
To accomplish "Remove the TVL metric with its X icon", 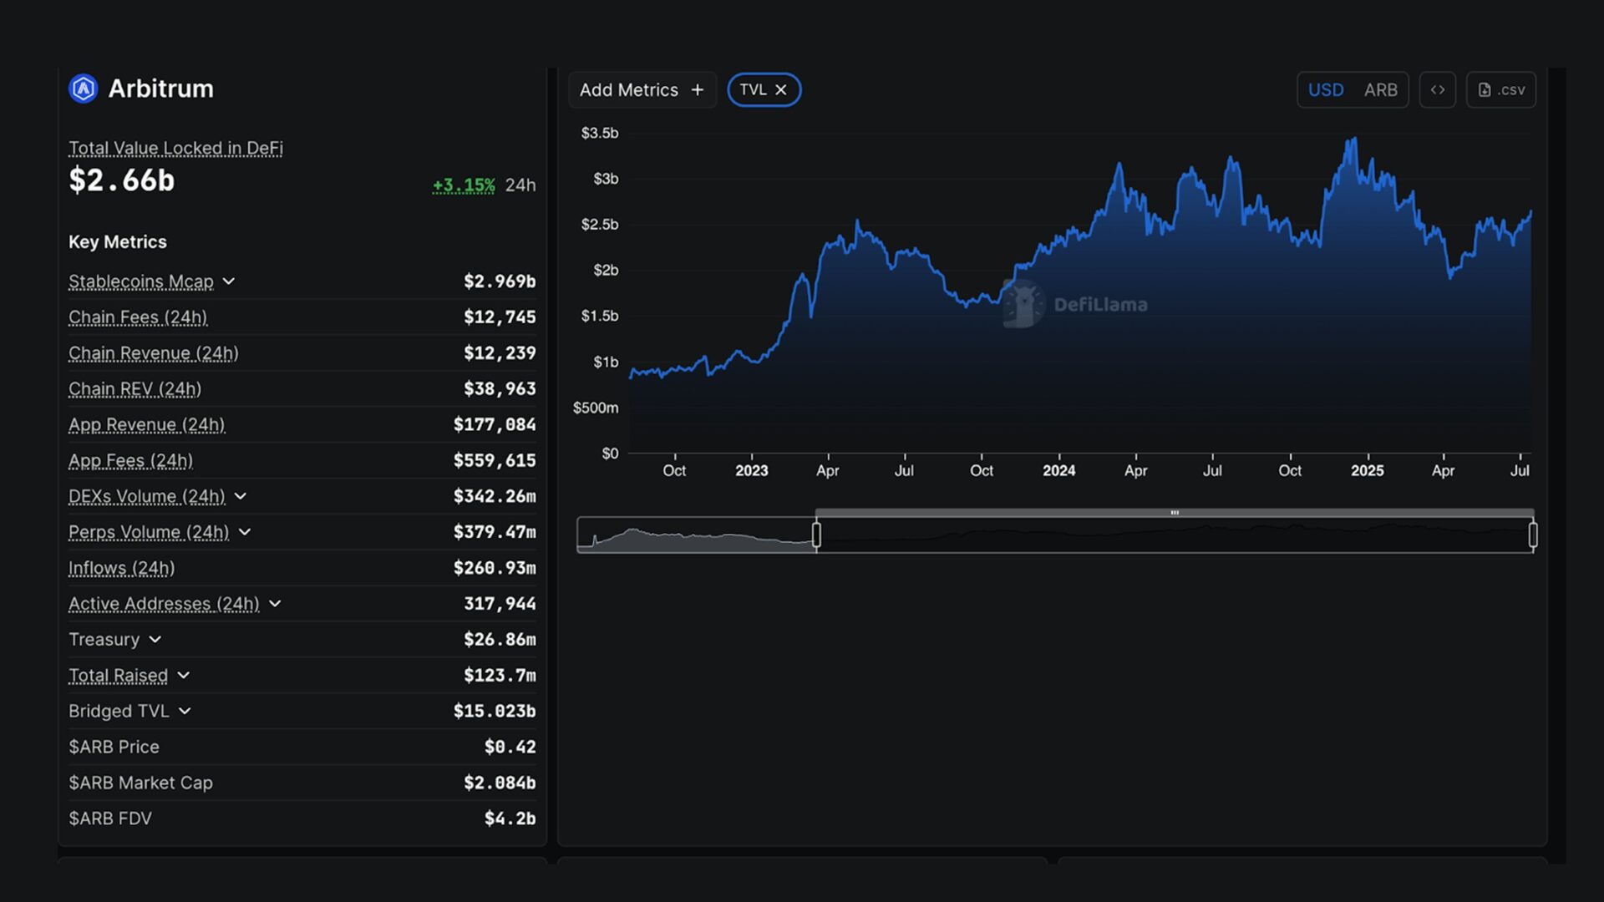I will (781, 90).
